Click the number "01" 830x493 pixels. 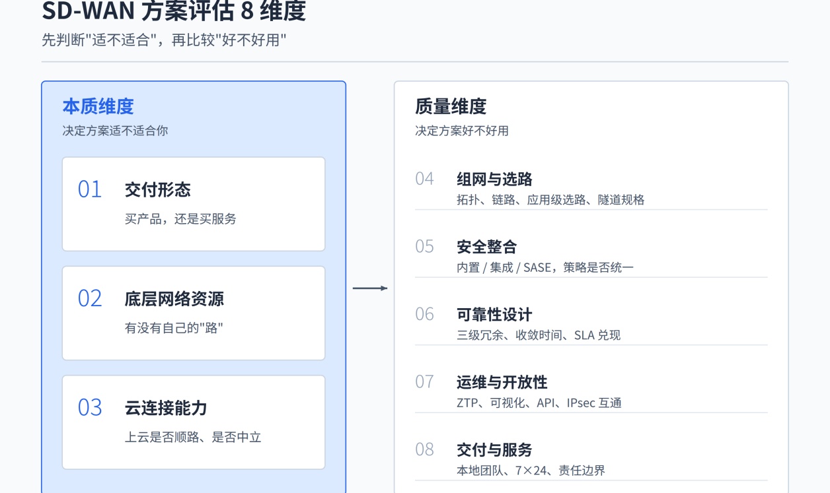[x=90, y=189]
